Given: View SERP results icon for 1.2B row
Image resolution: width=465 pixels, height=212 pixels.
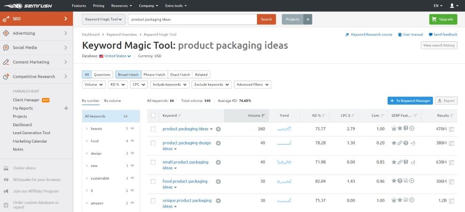Looking at the screenshot, I should point(451,201).
